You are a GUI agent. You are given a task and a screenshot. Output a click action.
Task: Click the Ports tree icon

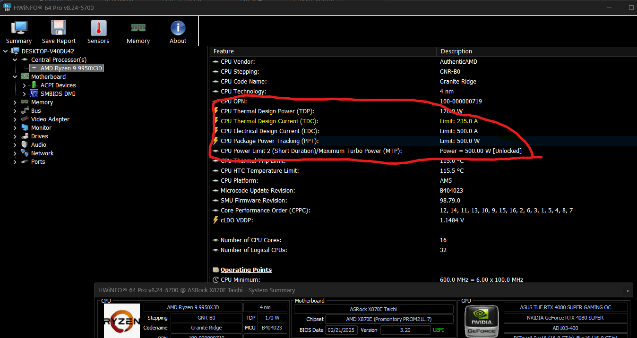[25, 161]
